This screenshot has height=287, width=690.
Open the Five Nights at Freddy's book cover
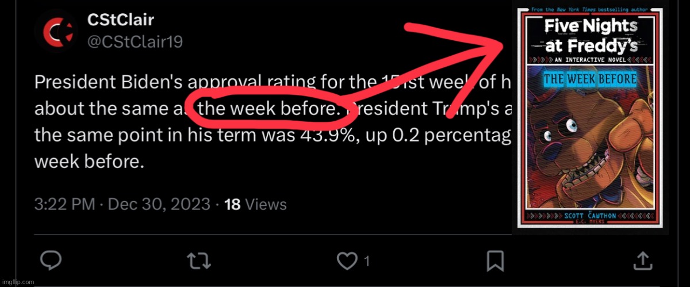point(589,117)
